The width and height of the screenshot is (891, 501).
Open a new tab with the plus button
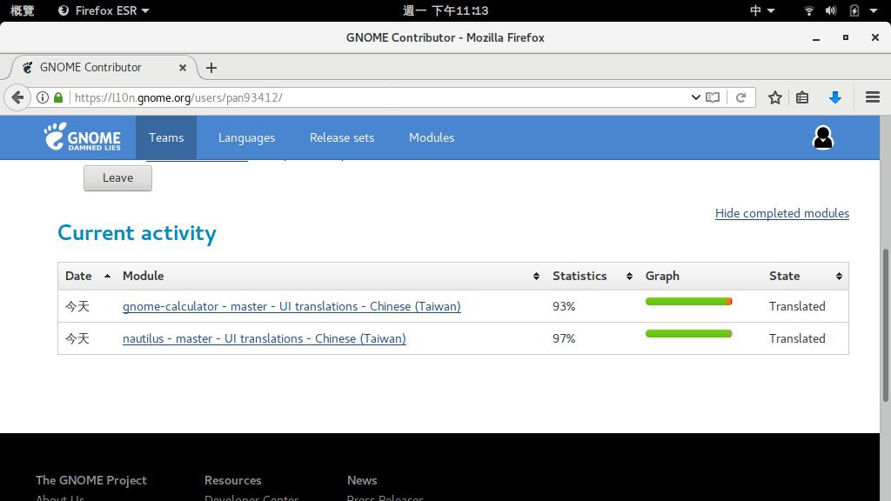pyautogui.click(x=211, y=68)
